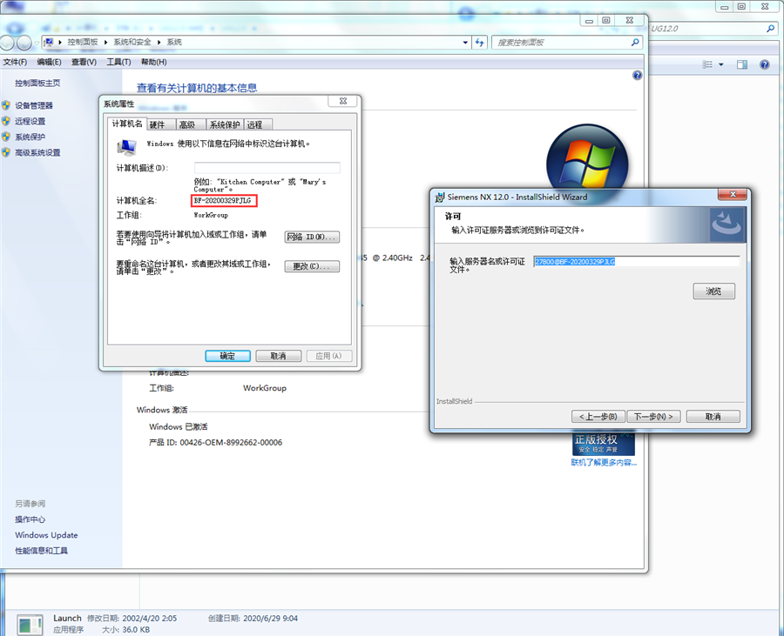Click the 系统 breadcrumb segment
784x636 pixels.
pyautogui.click(x=174, y=43)
